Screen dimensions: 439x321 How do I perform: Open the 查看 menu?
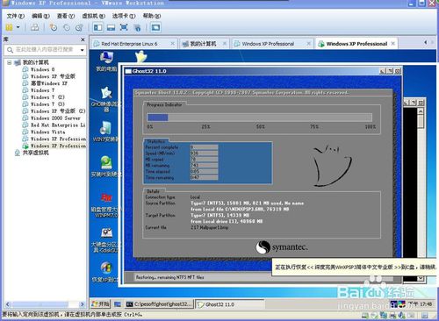tap(66, 16)
